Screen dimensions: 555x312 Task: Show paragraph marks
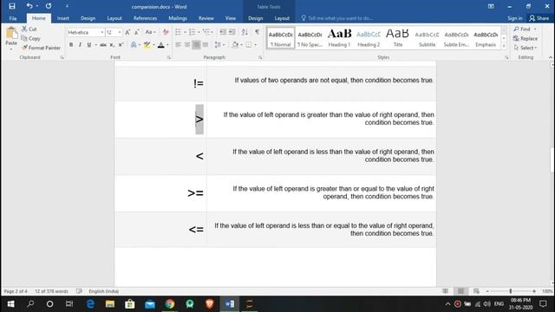[258, 32]
